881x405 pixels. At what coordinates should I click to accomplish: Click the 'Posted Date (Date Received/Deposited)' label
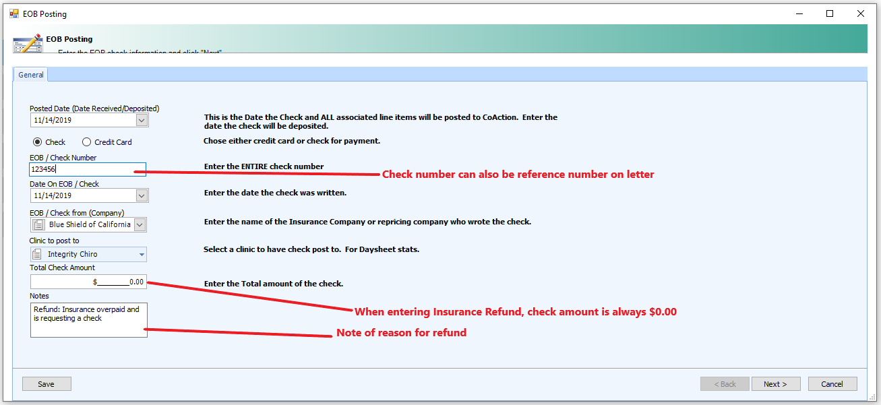click(94, 108)
